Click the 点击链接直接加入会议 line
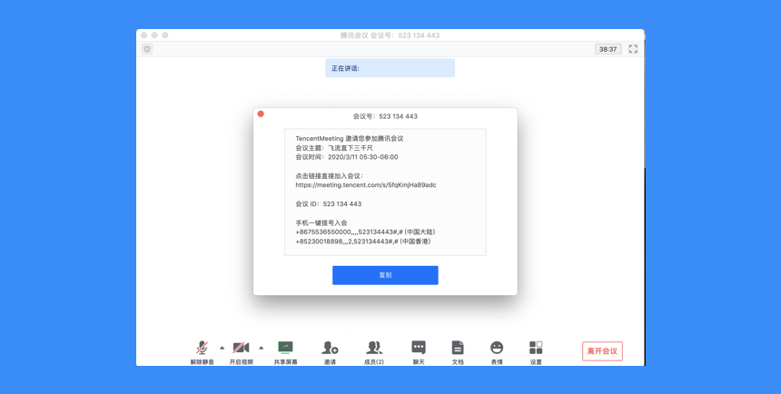 pyautogui.click(x=330, y=176)
